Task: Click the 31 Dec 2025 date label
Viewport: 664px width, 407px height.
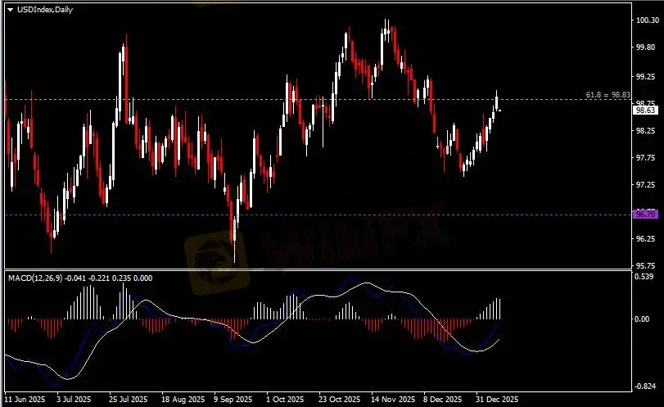Action: click(x=497, y=400)
